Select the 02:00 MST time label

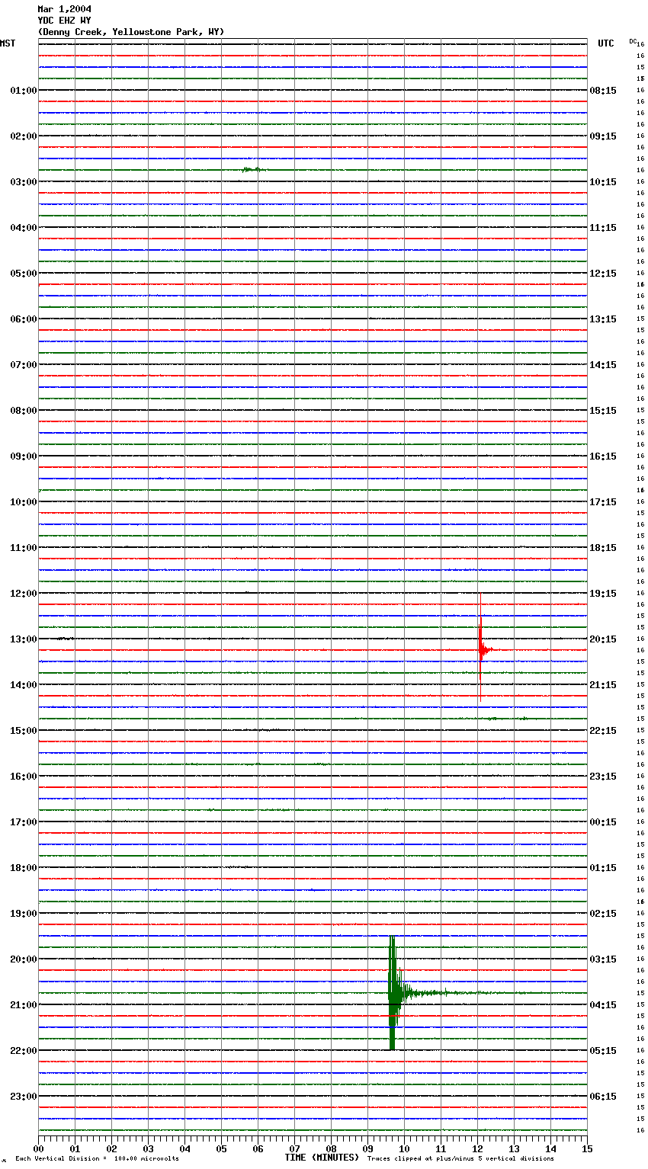[24, 136]
